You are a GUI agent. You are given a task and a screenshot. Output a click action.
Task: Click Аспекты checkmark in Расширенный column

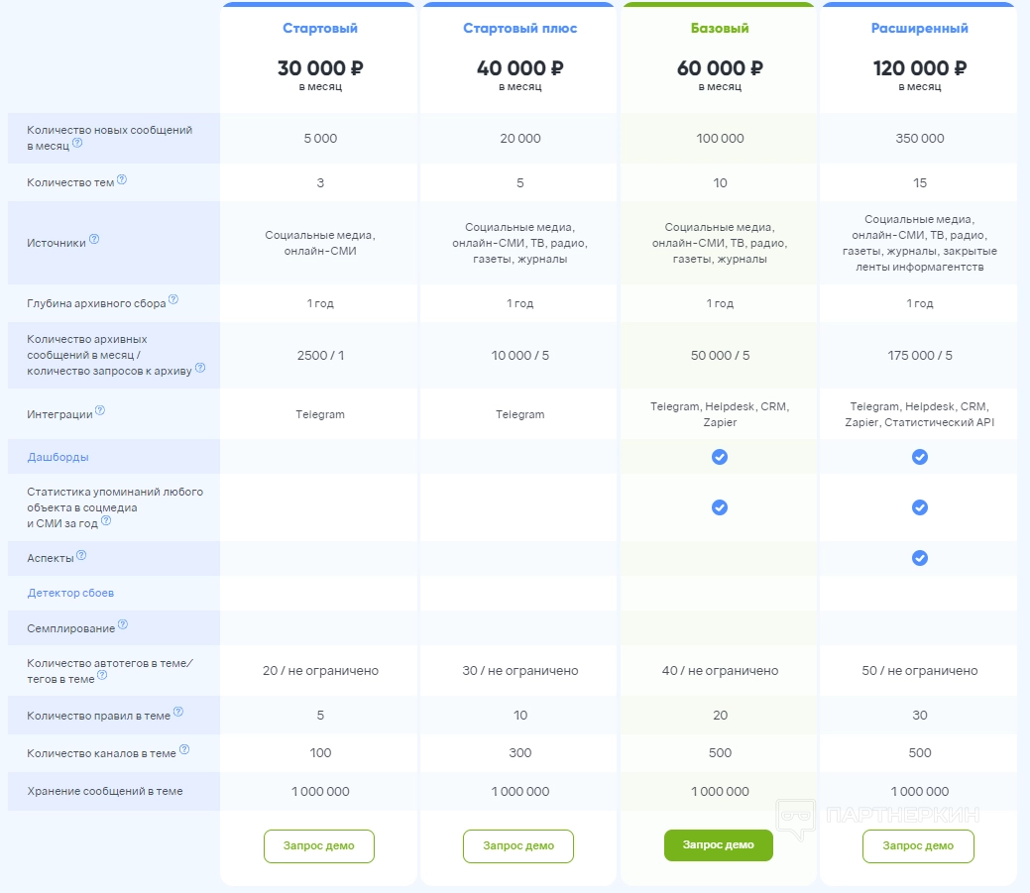[920, 558]
